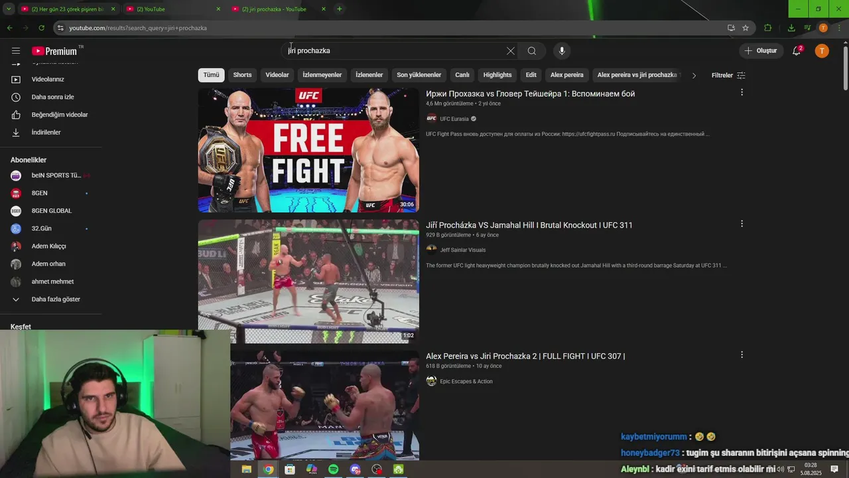Open browser downloads icon
Viewport: 849px width, 478px height.
tap(791, 28)
